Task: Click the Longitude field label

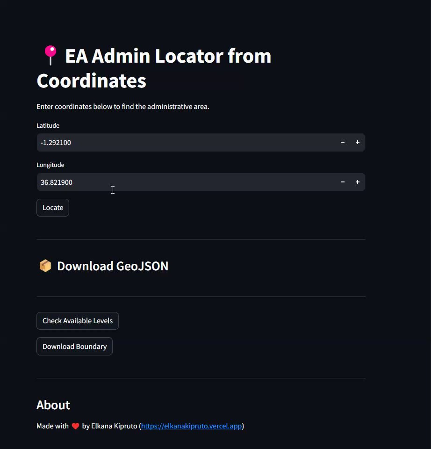Action: click(50, 165)
